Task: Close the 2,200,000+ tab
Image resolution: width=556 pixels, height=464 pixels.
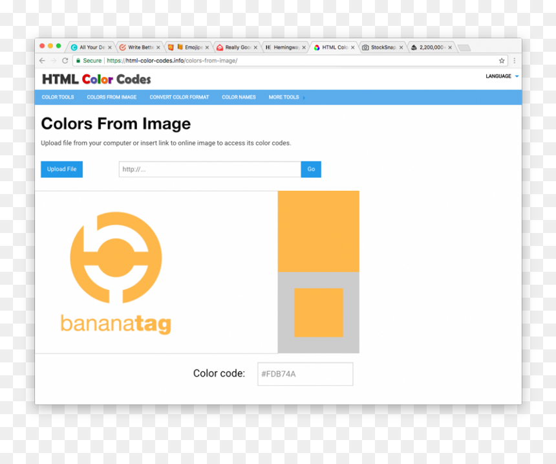Action: [450, 48]
